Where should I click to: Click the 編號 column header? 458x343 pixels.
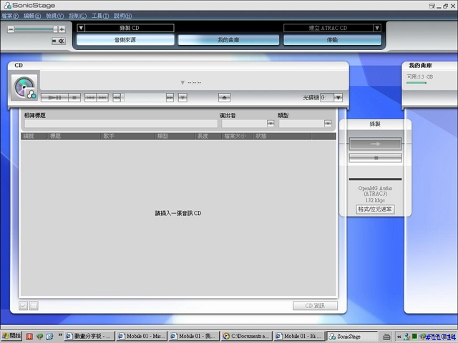coord(34,136)
